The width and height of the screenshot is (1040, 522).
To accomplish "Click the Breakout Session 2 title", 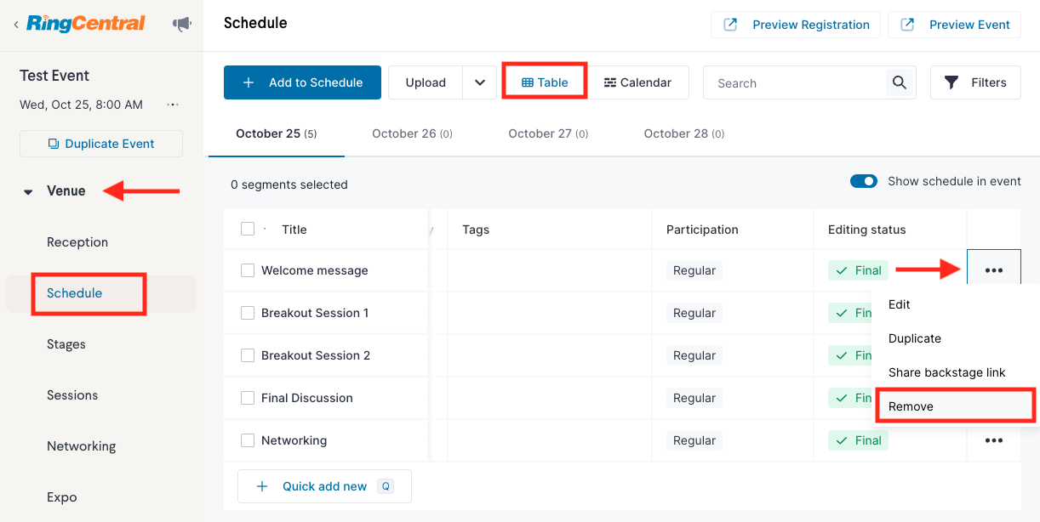I will click(x=316, y=355).
